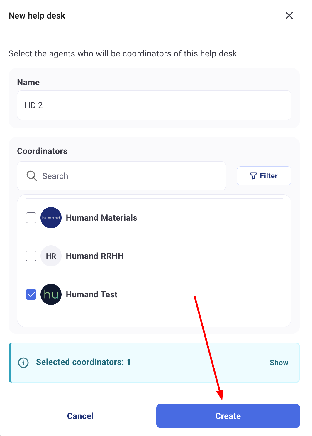The width and height of the screenshot is (312, 436).
Task: Check the Humand RRHH checkbox
Action: 31,256
